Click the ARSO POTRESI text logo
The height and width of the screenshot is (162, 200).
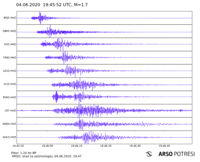pyautogui.click(x=177, y=154)
